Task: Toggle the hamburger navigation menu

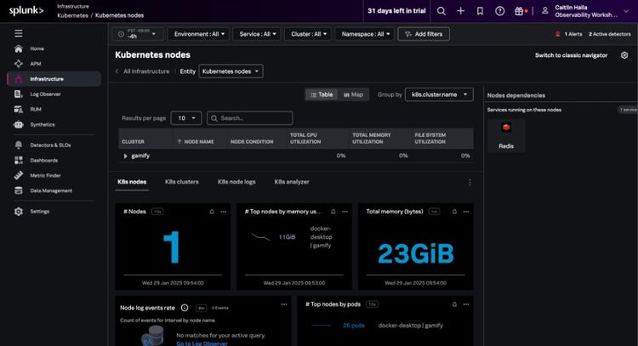Action: [x=19, y=32]
